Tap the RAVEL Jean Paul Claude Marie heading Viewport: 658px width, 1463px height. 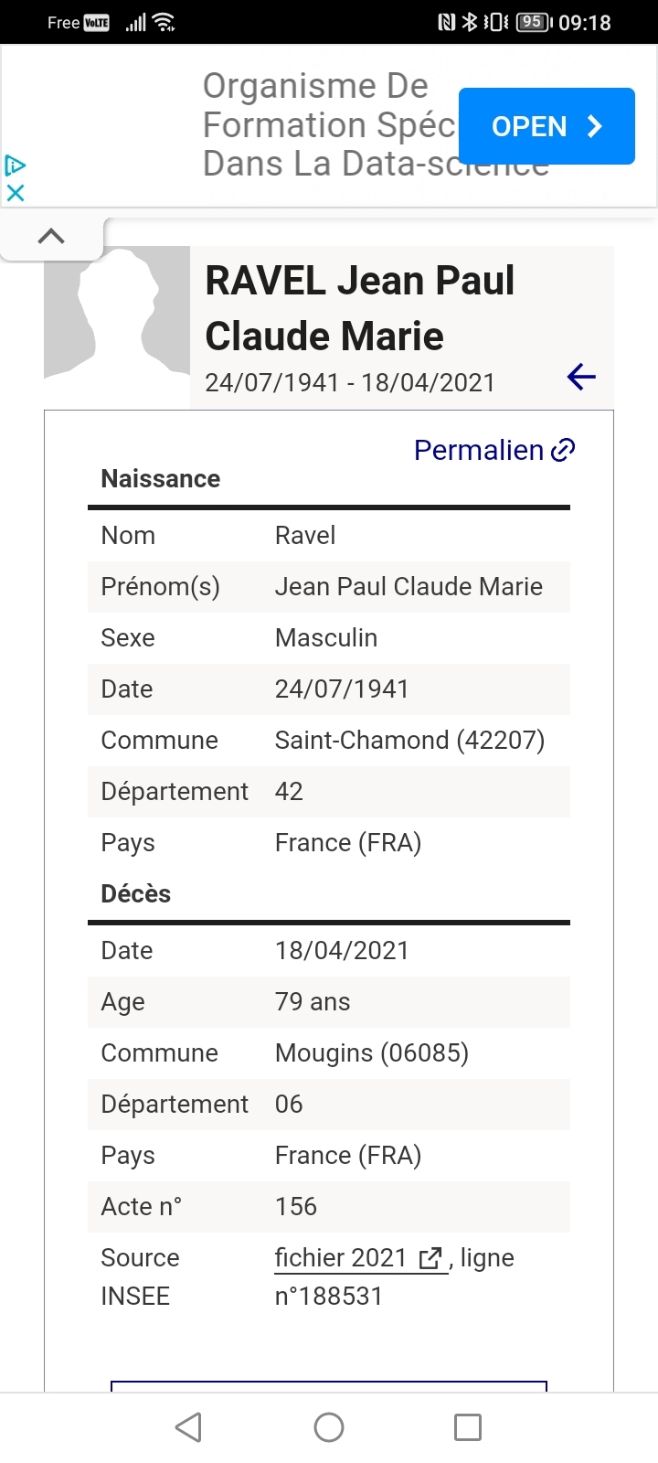point(360,308)
